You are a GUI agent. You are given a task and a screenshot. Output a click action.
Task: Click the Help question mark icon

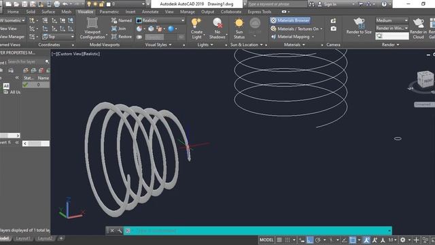384,4
